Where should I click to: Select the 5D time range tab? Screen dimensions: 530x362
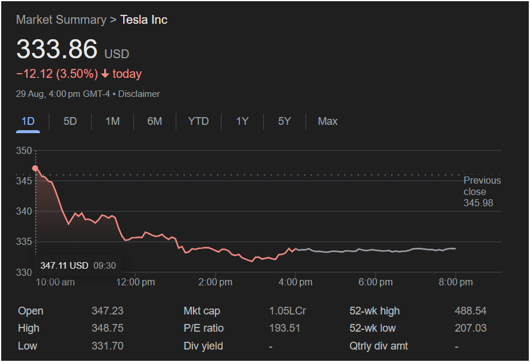70,121
